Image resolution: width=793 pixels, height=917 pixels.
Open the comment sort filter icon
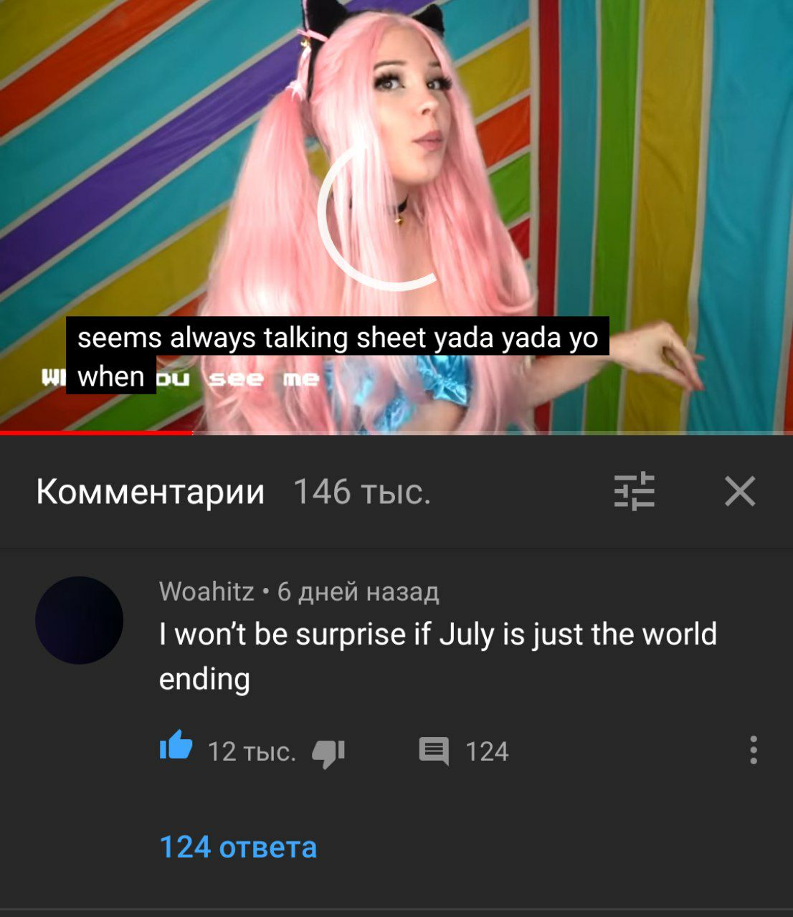click(x=635, y=492)
